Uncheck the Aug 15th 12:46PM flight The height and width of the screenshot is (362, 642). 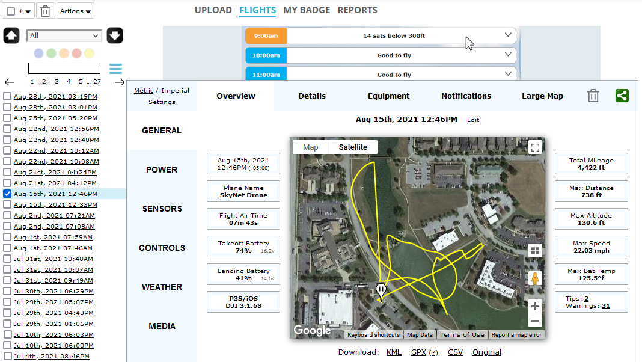pyautogui.click(x=7, y=194)
